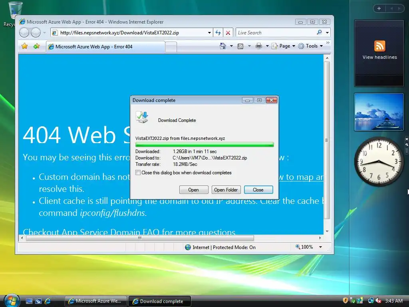Image resolution: width=409 pixels, height=307 pixels.
Task: Open the Page menu
Action: (284, 46)
